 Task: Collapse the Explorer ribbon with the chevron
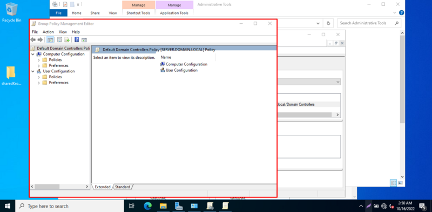pyautogui.click(x=395, y=12)
